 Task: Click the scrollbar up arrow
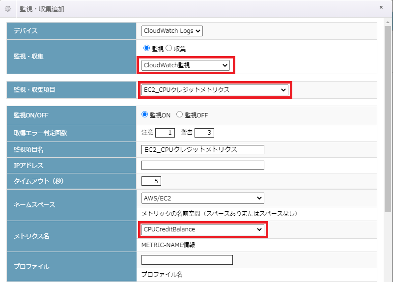click(x=388, y=22)
